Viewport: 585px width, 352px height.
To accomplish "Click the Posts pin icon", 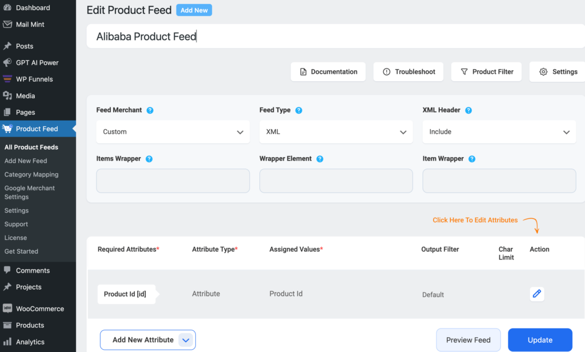I will click(7, 46).
